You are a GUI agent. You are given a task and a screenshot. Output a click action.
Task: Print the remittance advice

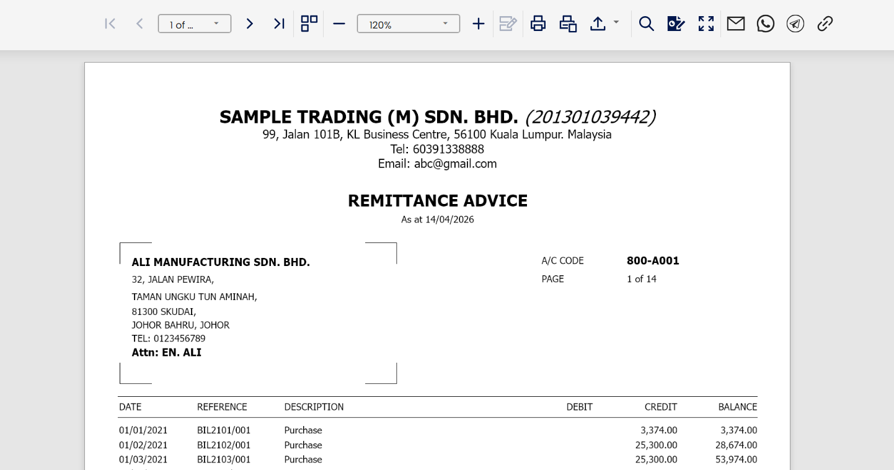(538, 24)
